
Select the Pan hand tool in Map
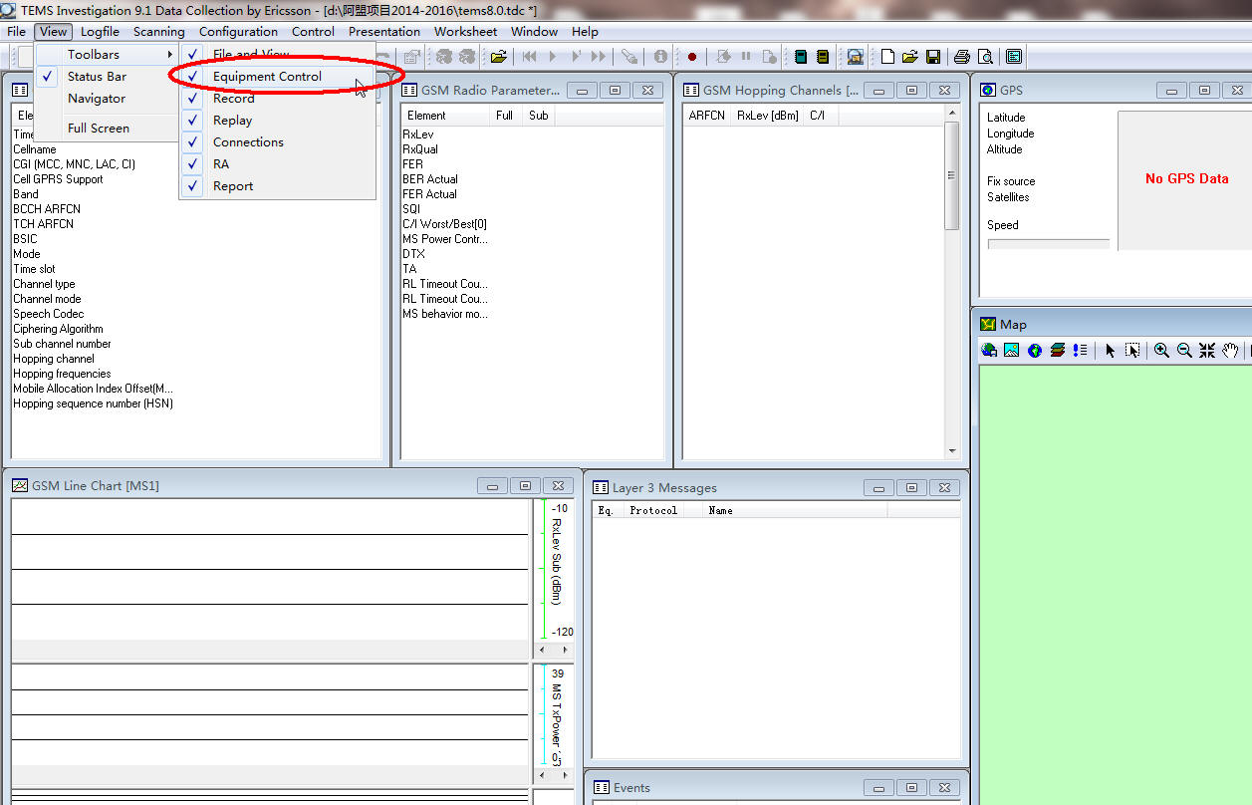click(x=1230, y=350)
